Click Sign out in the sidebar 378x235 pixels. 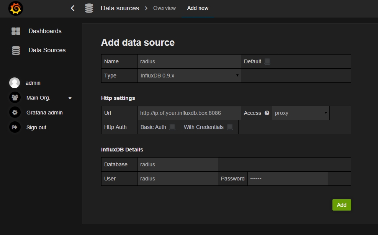[36, 127]
